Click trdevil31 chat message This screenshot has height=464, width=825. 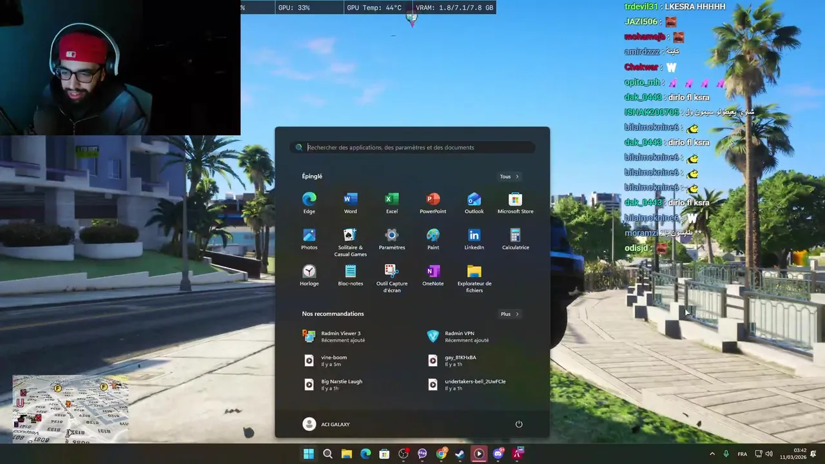[x=675, y=6]
